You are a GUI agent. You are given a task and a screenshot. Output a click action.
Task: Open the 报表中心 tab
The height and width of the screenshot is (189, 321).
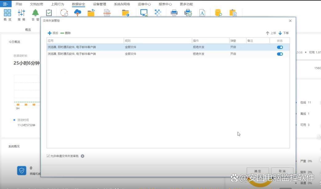pos(165,4)
